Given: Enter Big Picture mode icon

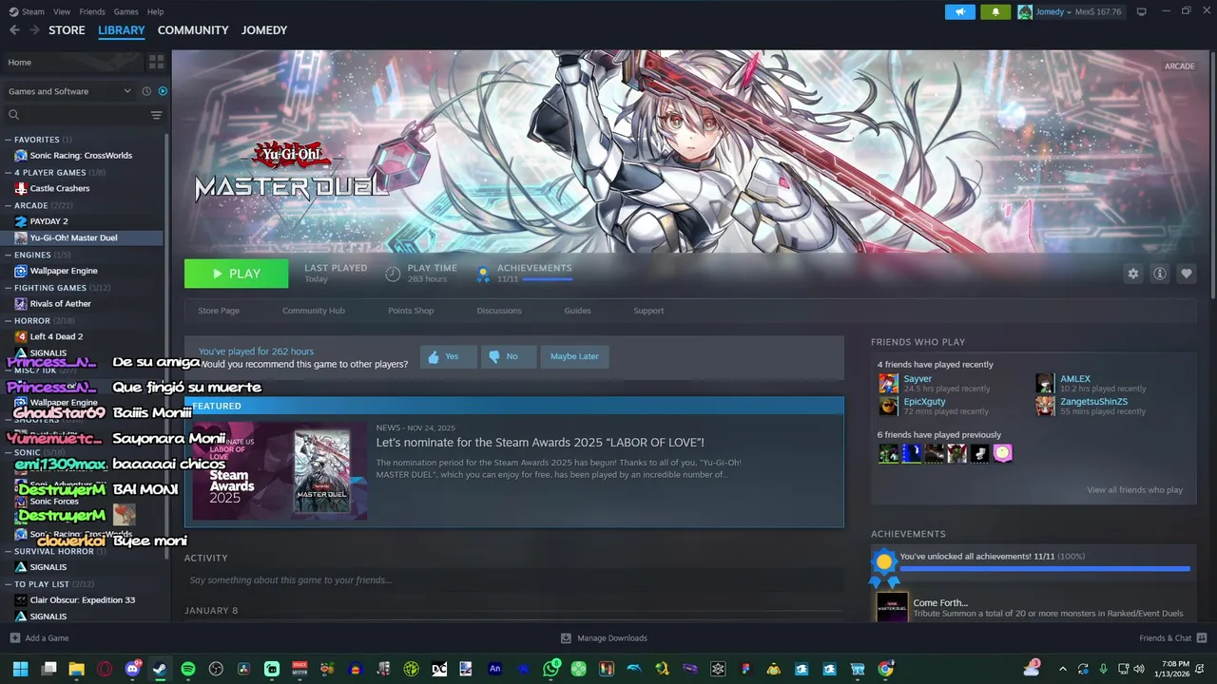Looking at the screenshot, I should tap(1142, 11).
